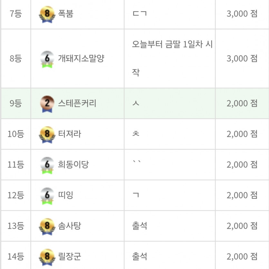The height and width of the screenshot is (269, 269).
Task: Click the silver level 6 badge beside 희동이당
Action: (x=47, y=165)
